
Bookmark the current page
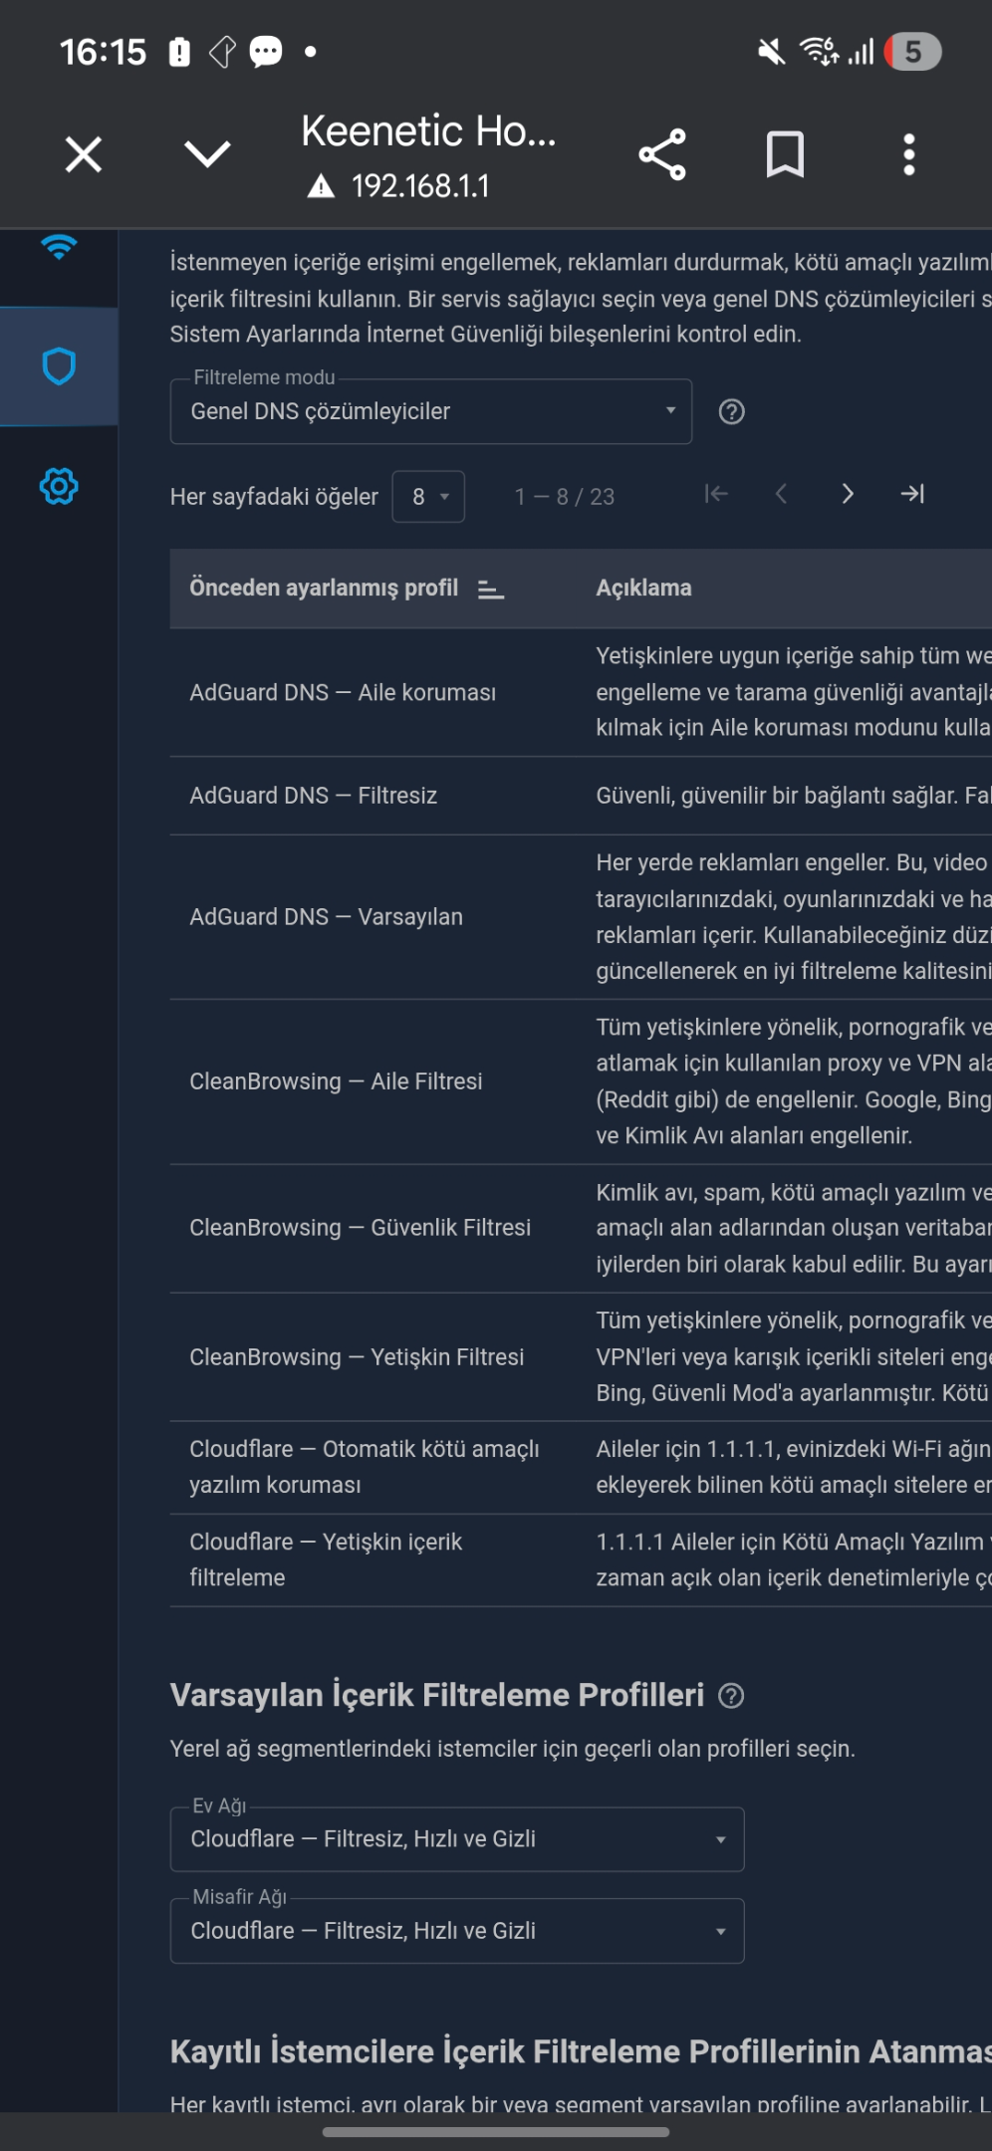tap(785, 154)
